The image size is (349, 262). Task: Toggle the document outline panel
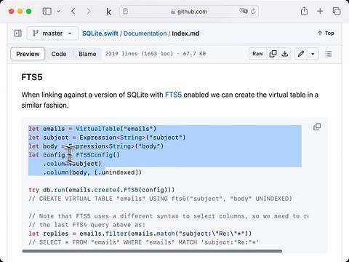329,54
